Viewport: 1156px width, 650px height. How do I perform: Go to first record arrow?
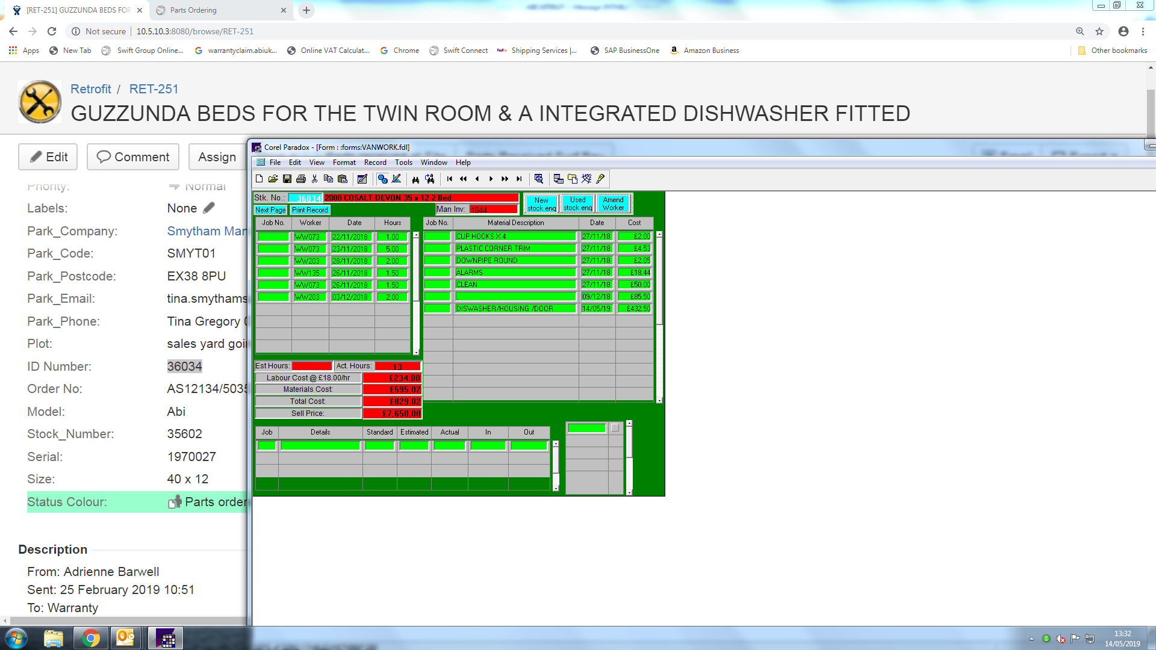tap(449, 179)
